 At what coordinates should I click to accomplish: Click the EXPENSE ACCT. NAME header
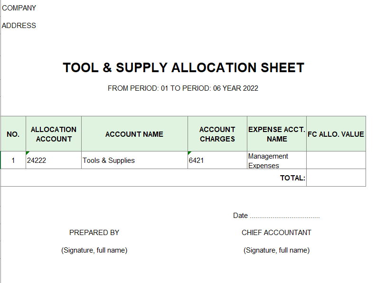(x=277, y=134)
